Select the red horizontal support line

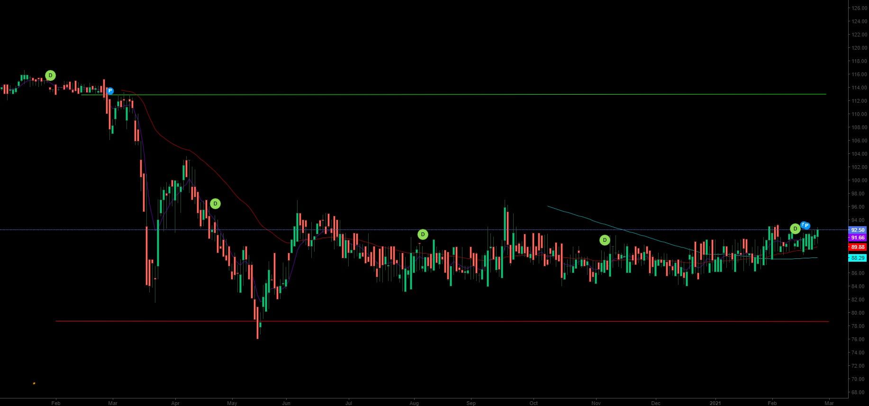coord(442,321)
